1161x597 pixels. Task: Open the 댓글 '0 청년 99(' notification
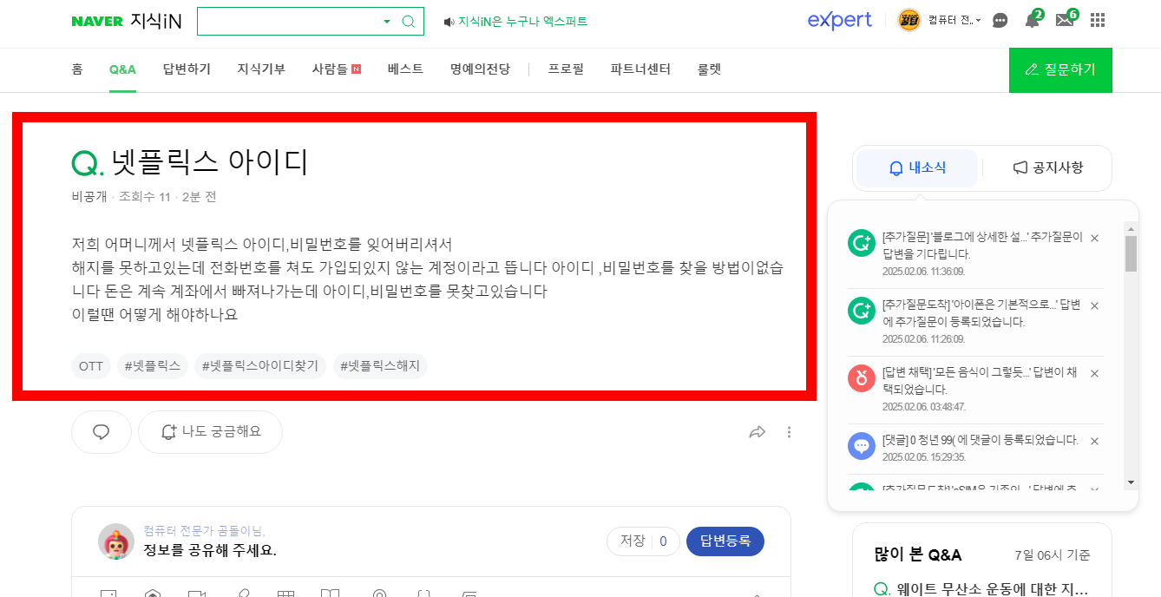coord(980,440)
